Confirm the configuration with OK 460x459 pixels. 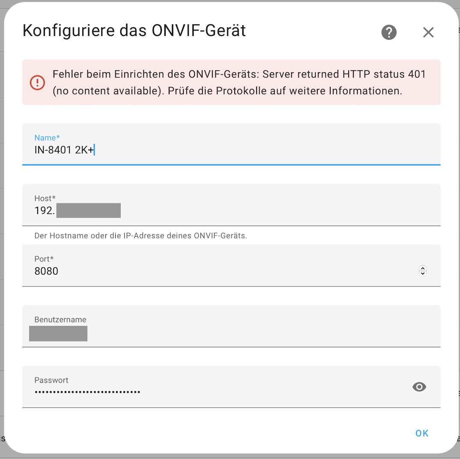422,433
